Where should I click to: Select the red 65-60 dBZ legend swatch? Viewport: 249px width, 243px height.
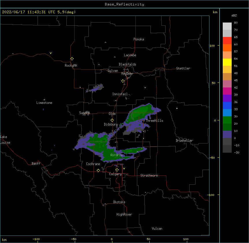click(x=227, y=41)
